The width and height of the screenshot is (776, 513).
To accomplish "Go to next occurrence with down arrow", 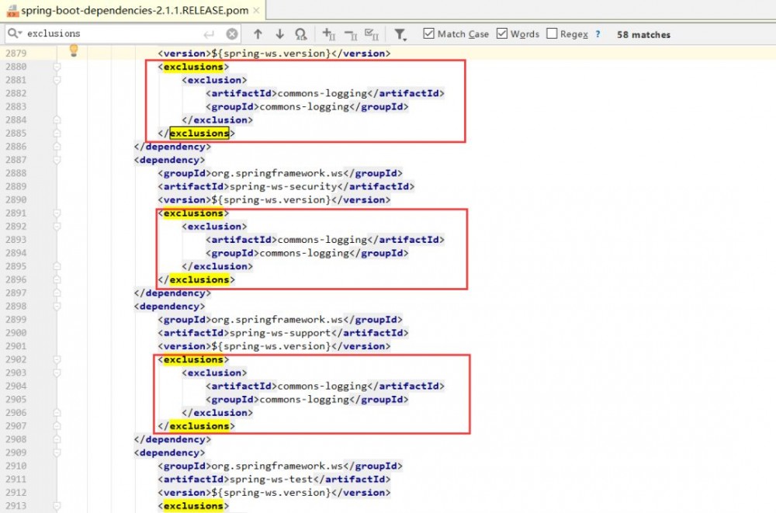I will click(279, 33).
